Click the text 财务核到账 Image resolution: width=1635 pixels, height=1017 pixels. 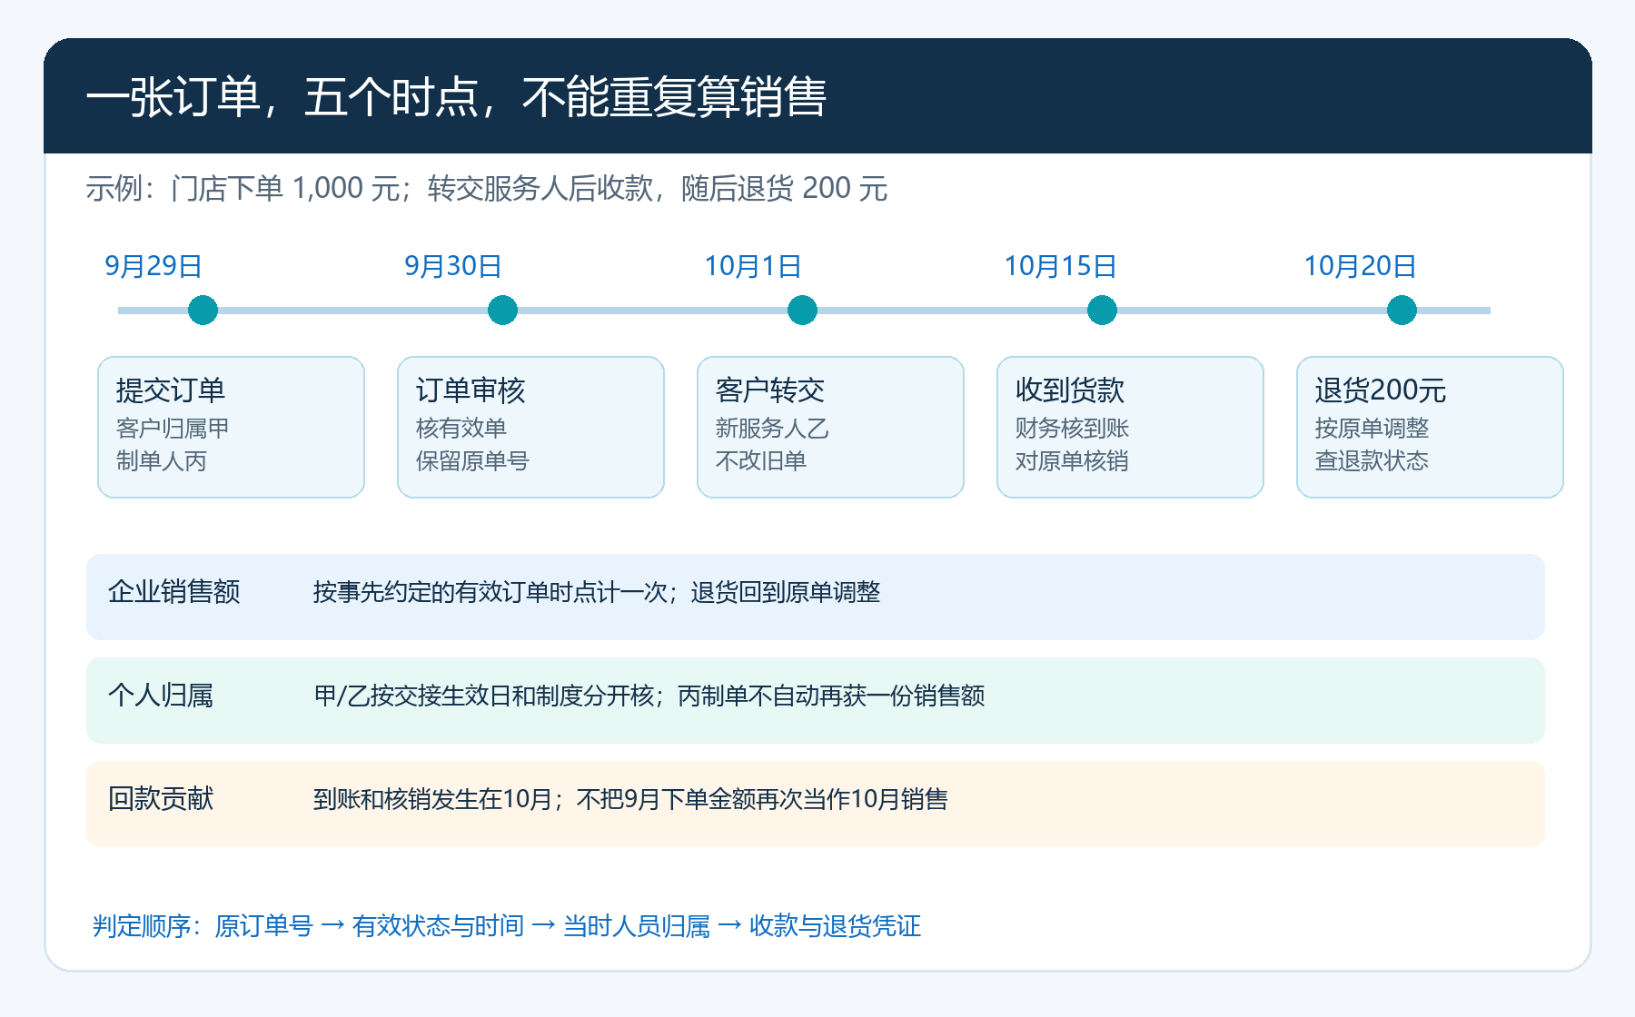click(x=1072, y=428)
